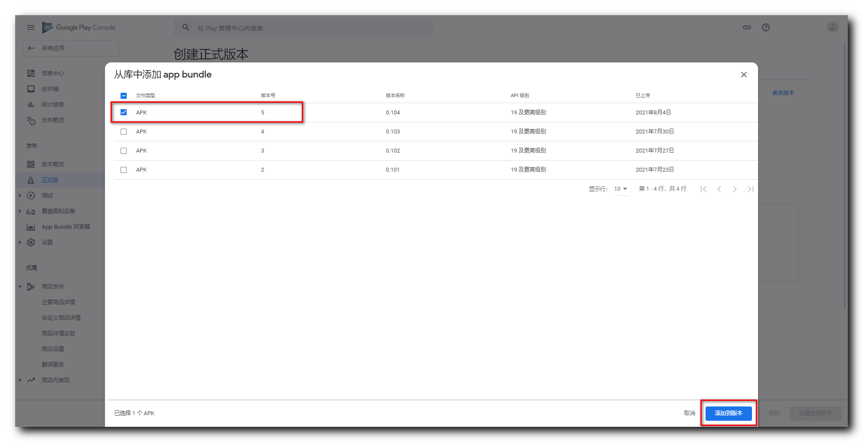Viewport: 863px width, 442px height.
Task: Expand the 覆盖面和设备 section arrow
Action: 20,211
